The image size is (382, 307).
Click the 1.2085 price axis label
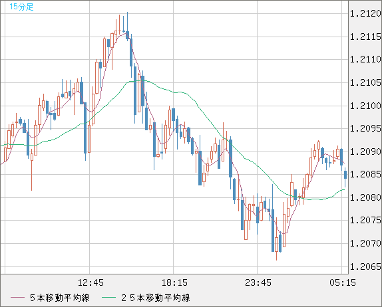click(365, 174)
